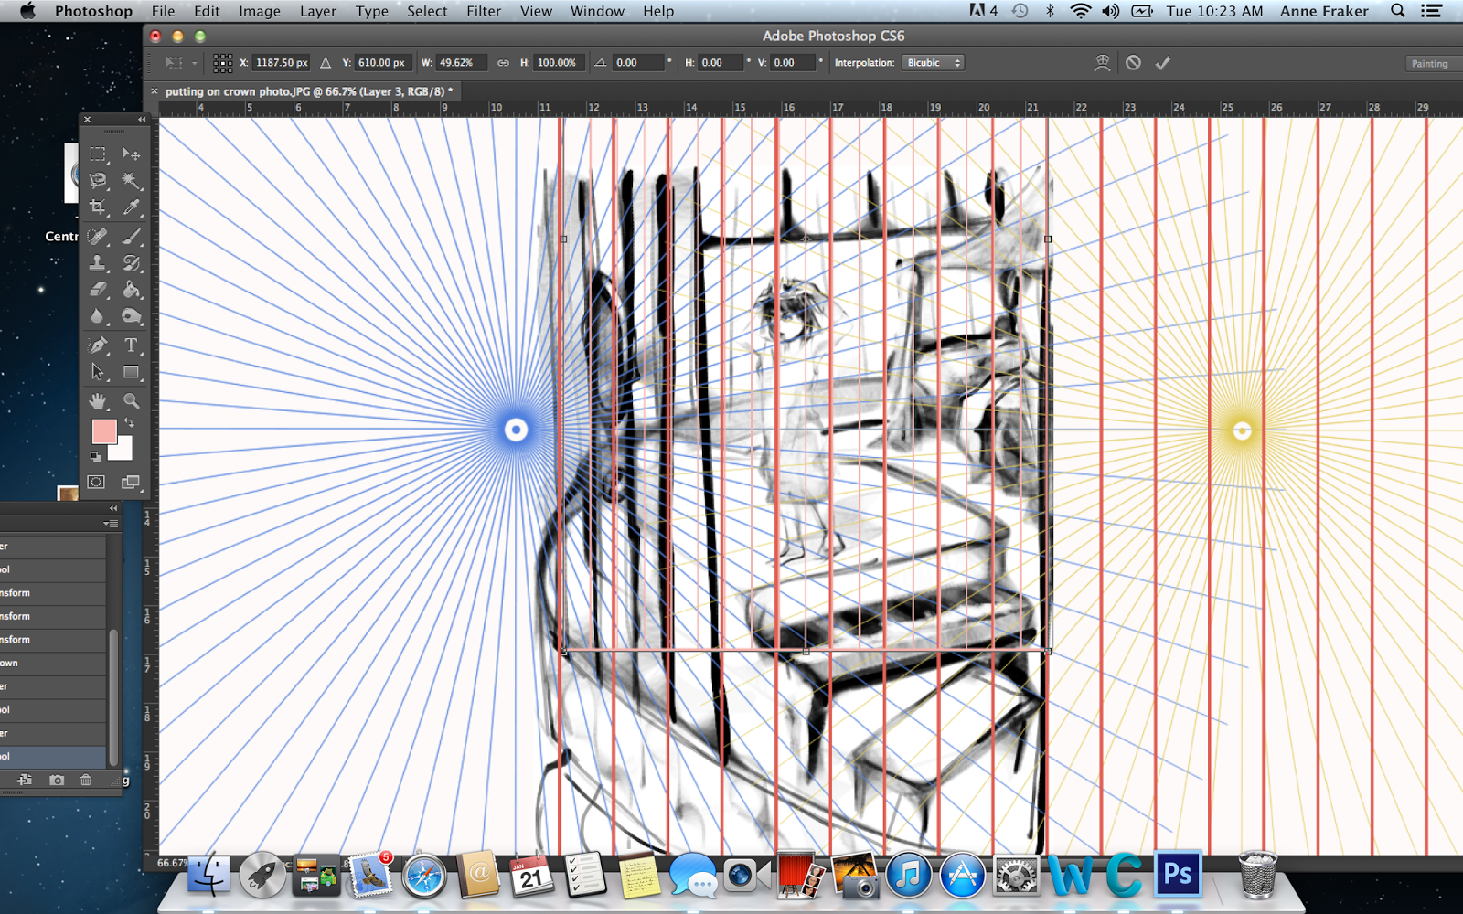This screenshot has width=1463, height=914.
Task: Select the Hand tool
Action: point(98,400)
